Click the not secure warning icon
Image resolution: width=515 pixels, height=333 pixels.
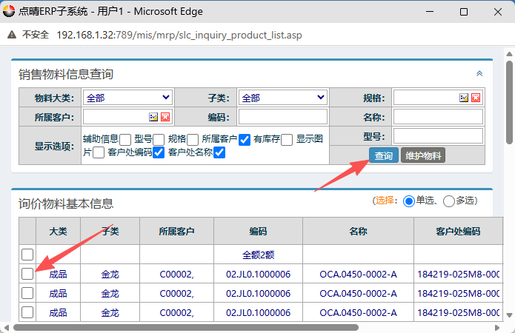click(12, 35)
